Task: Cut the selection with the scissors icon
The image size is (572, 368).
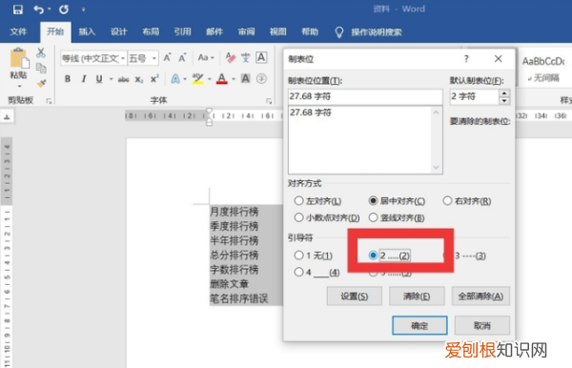Action: tap(41, 52)
